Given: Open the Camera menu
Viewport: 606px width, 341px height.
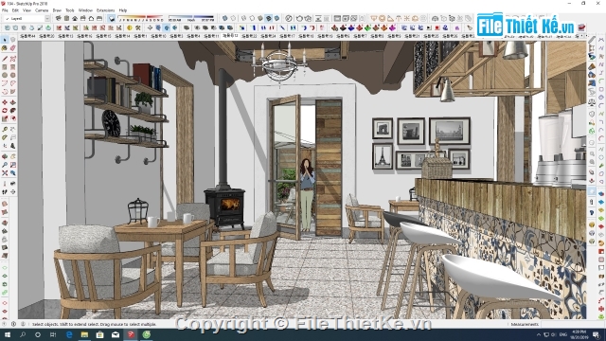Looking at the screenshot, I should pyautogui.click(x=42, y=10).
